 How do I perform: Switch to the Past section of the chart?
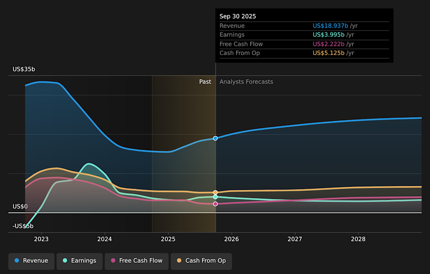(x=205, y=81)
